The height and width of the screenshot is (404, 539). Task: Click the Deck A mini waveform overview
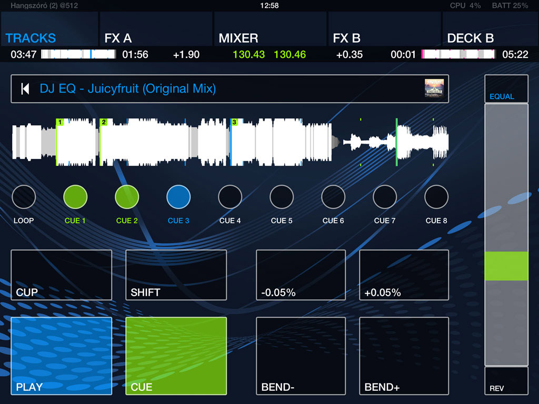pyautogui.click(x=78, y=54)
